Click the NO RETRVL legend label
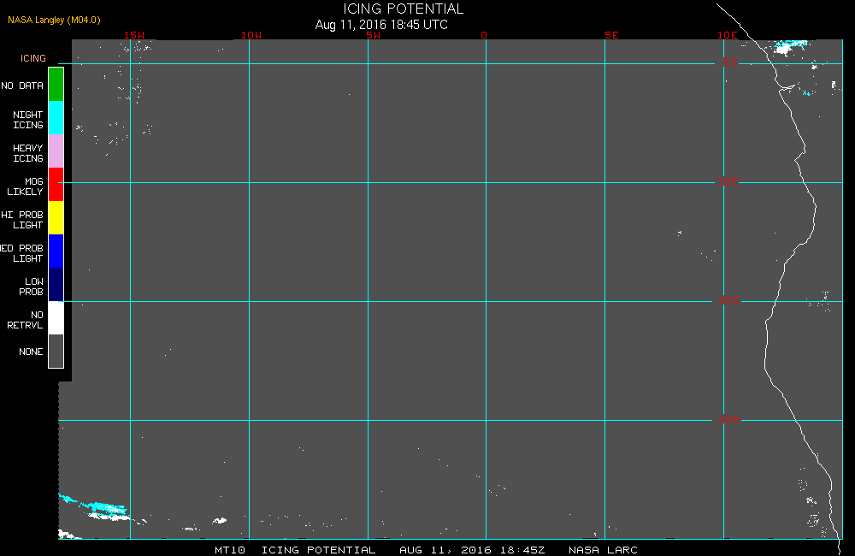Viewport: 855px width, 556px height. pyautogui.click(x=25, y=320)
